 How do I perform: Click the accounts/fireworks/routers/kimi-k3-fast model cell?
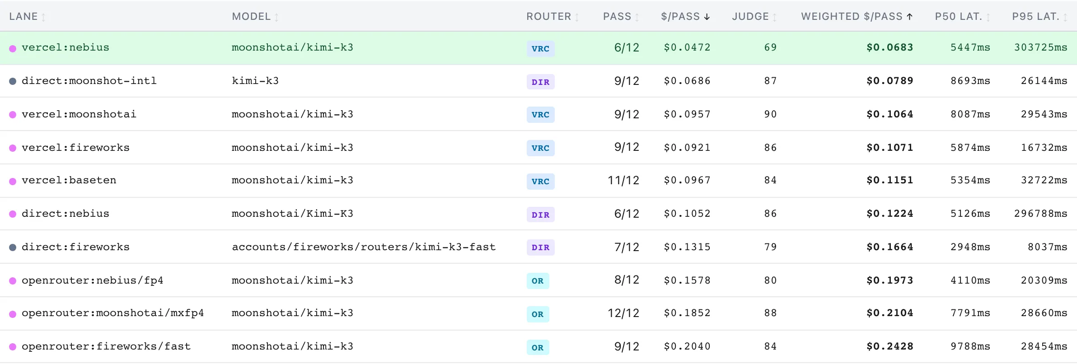click(x=364, y=247)
